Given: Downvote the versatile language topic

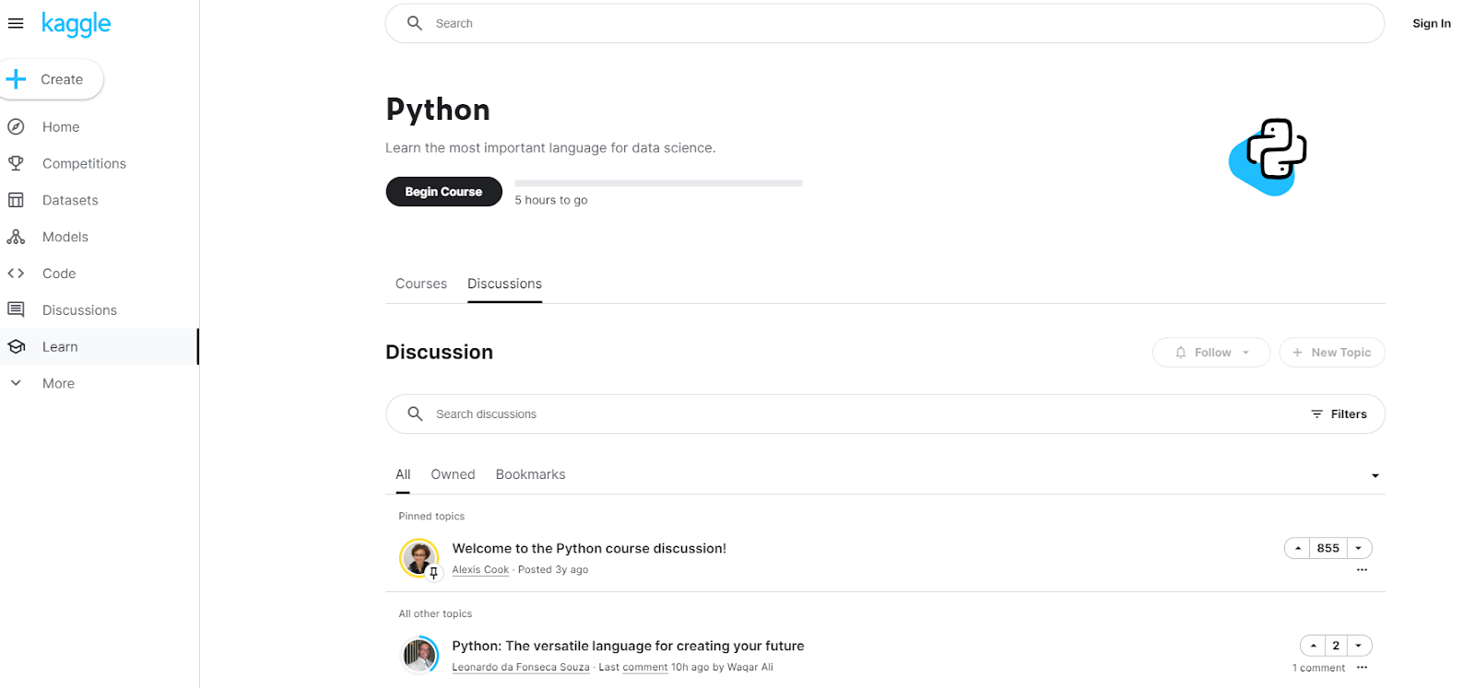Looking at the screenshot, I should tap(1359, 646).
